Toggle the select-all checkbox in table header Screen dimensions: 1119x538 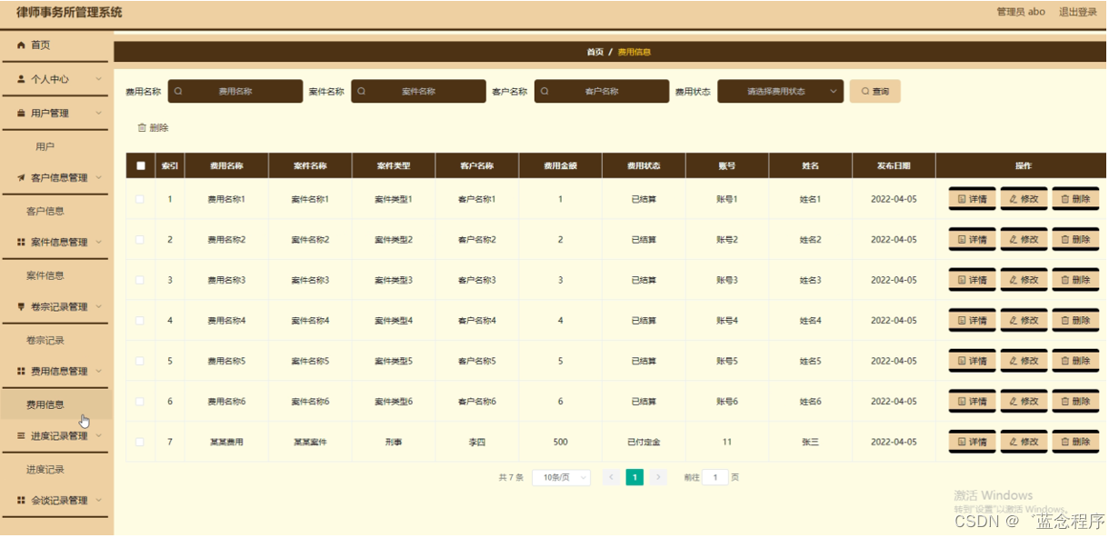tap(140, 166)
